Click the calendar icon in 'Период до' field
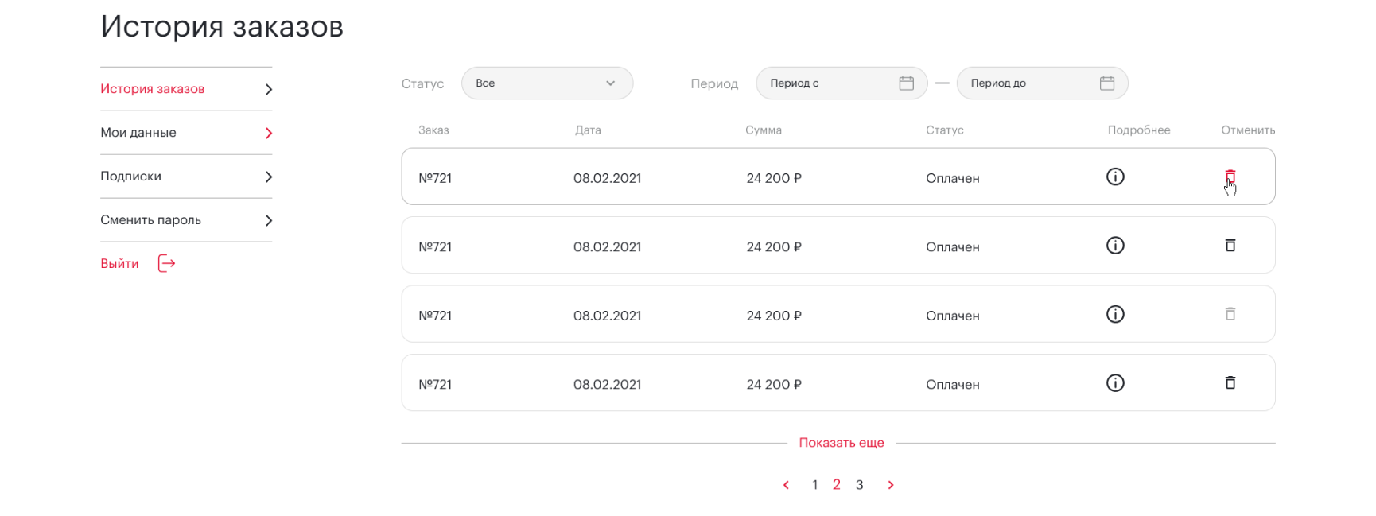Screen dimensions: 1376x516 (1106, 83)
